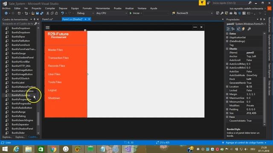Click the navigate backward circle icon

6,13
